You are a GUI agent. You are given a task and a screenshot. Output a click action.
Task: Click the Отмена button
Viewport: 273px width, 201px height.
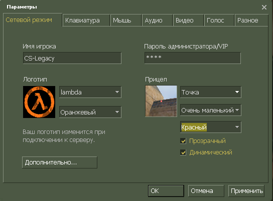click(x=206, y=191)
